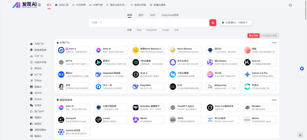Go to 写作AI in the sidebar
Image resolution: width=307 pixels, height=140 pixels.
(x=36, y=81)
